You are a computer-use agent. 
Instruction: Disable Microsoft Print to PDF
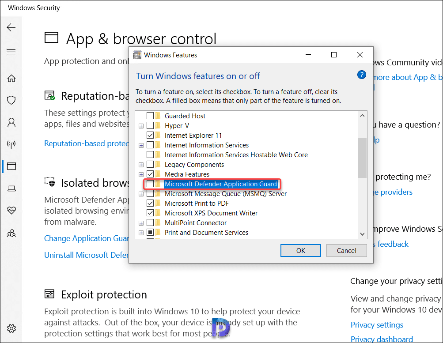click(149, 203)
